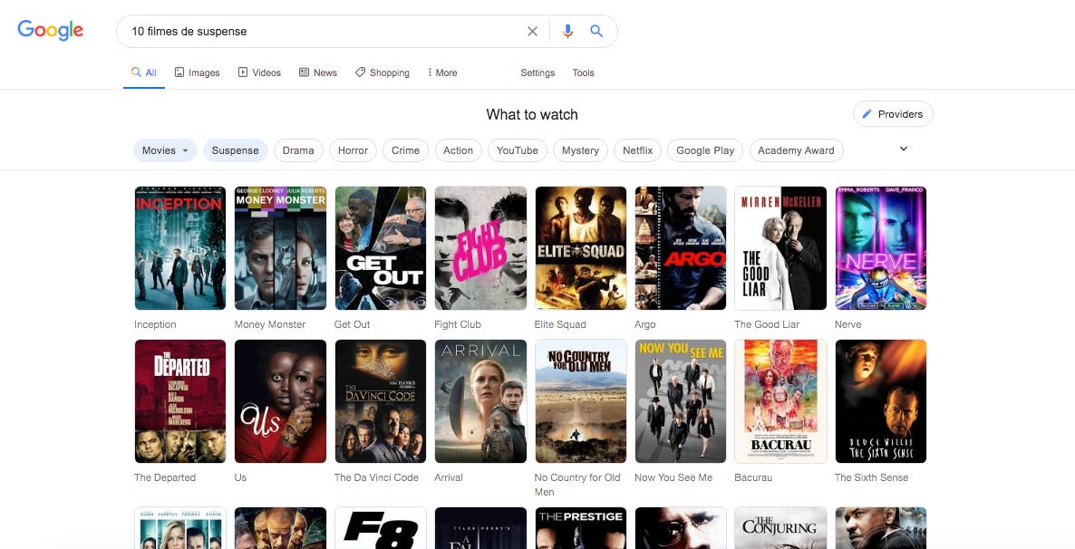Image resolution: width=1075 pixels, height=549 pixels.
Task: Toggle the Google Play filter chip
Action: (705, 150)
